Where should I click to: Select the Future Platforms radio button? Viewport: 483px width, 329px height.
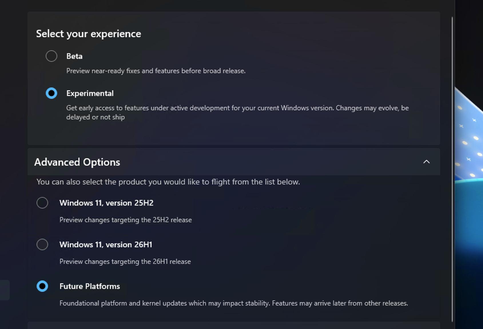point(42,286)
